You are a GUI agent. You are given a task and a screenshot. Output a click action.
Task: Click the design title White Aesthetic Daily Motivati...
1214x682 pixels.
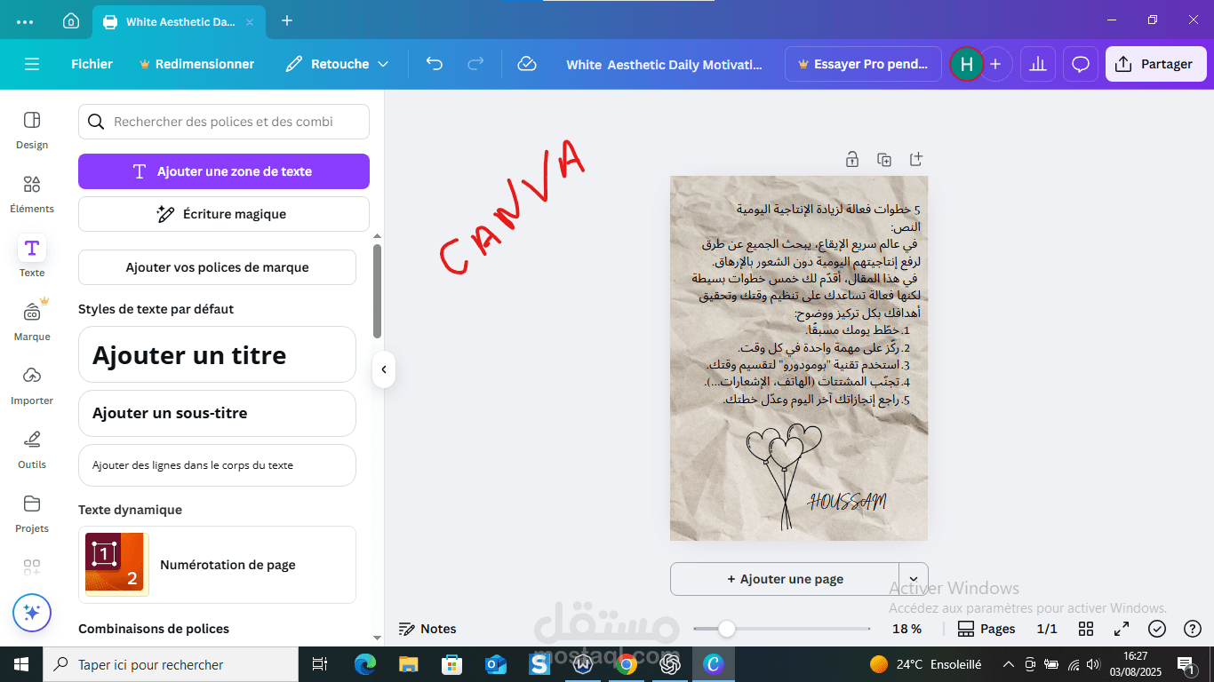point(664,64)
